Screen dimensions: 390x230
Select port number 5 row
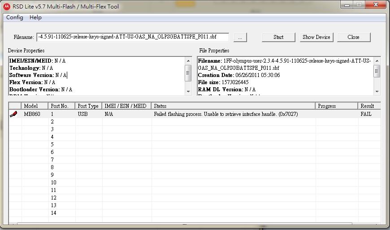(195, 145)
